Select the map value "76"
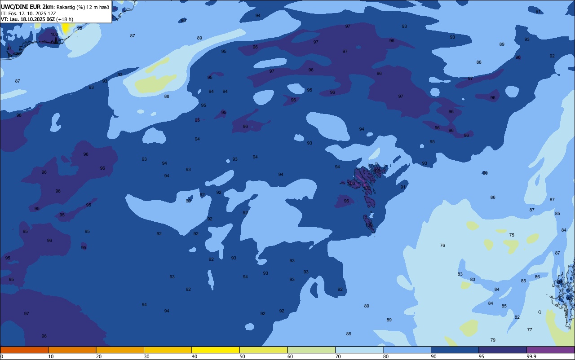Screen dimensions: 575x360 442,246
